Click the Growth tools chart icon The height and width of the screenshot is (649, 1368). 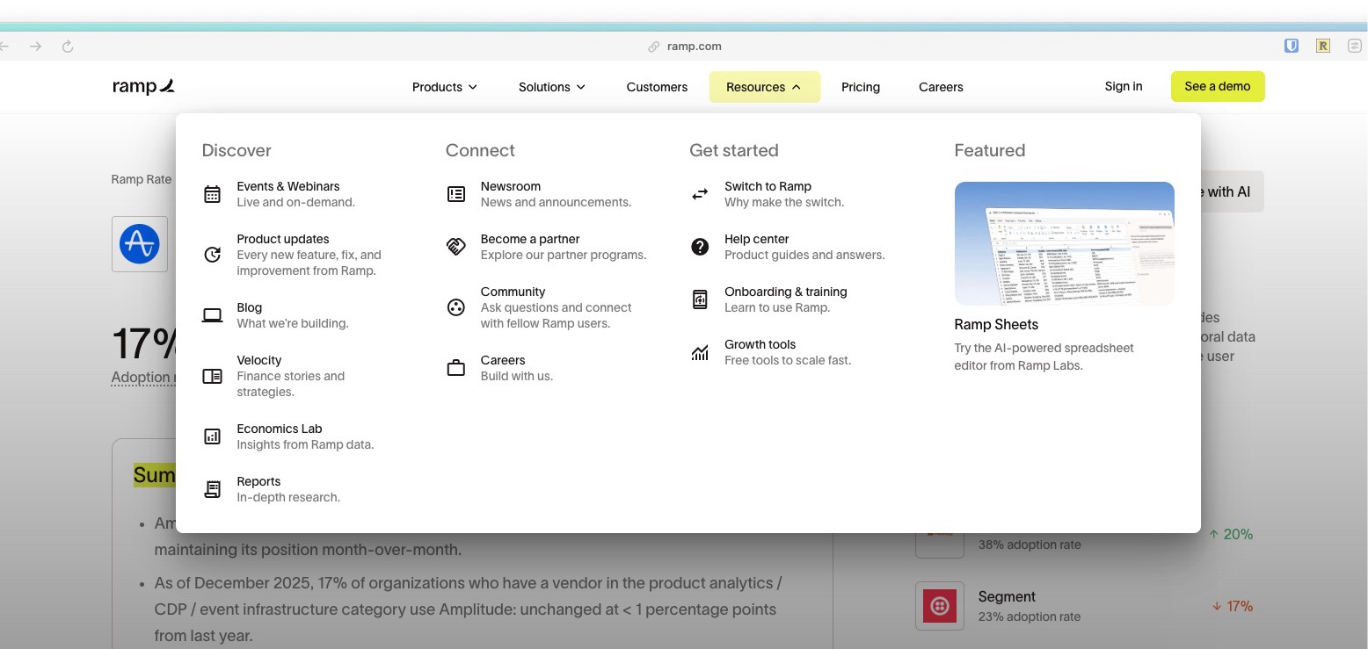click(700, 352)
